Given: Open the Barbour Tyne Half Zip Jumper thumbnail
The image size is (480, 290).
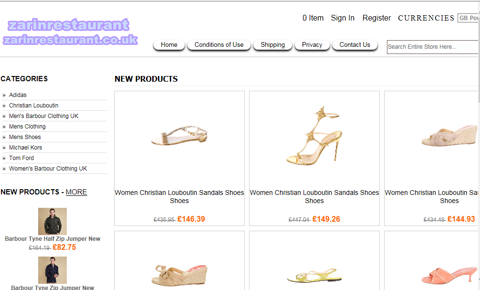Looking at the screenshot, I should (52, 221).
